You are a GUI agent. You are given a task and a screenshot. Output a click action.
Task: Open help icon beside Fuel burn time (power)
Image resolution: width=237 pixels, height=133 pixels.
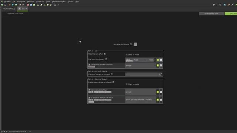[106, 59]
